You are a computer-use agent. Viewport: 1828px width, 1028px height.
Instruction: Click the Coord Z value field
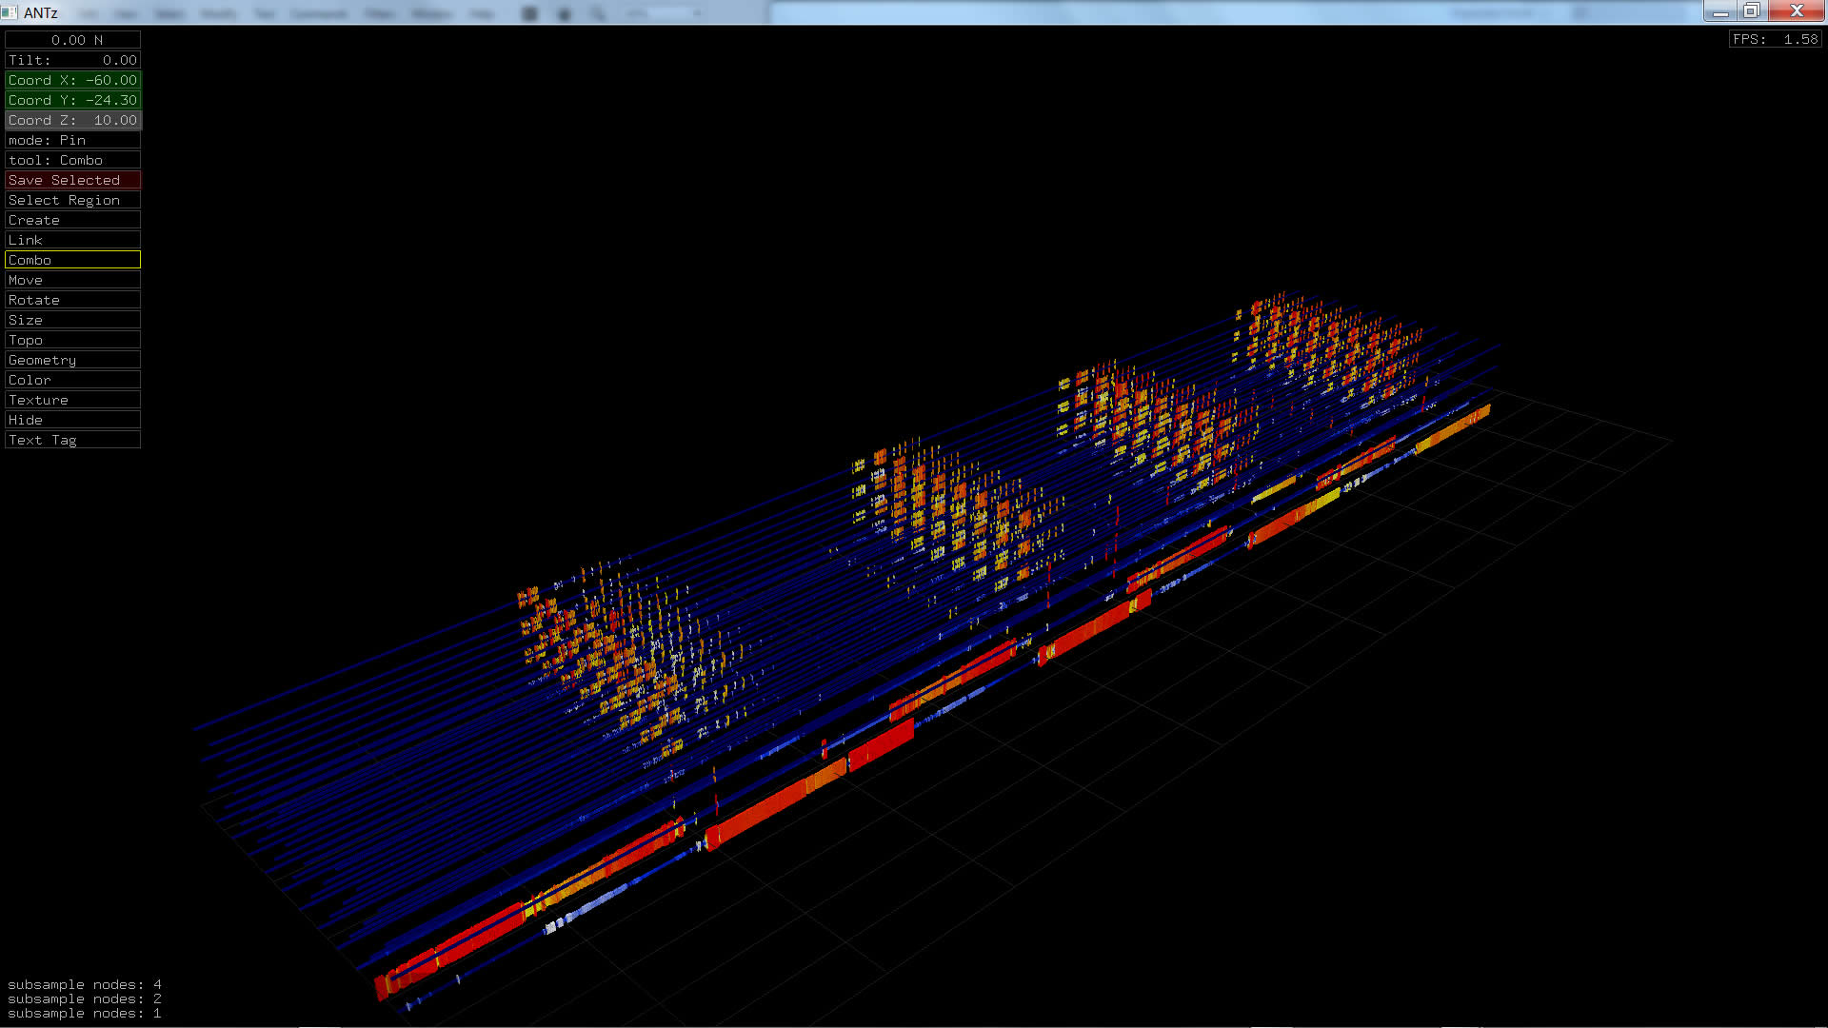pos(72,120)
